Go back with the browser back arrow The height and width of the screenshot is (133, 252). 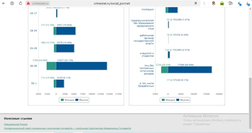tap(4, 3)
